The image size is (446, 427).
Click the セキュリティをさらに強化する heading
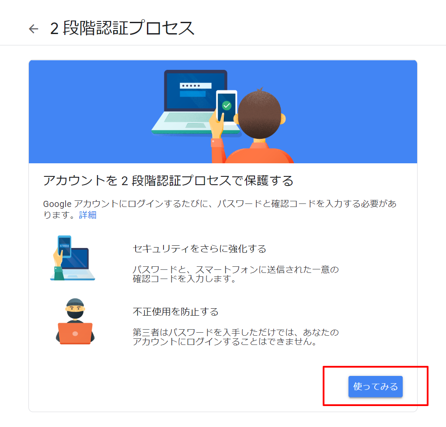(x=199, y=248)
